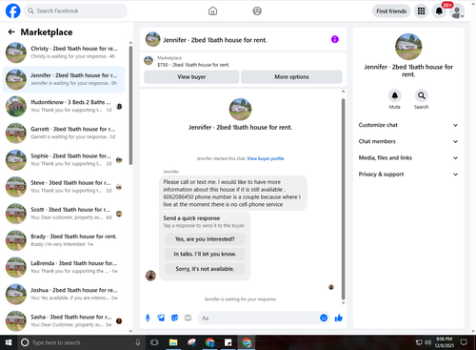The width and height of the screenshot is (476, 350).
Task: Open the Windows action center icon
Action: (464, 342)
